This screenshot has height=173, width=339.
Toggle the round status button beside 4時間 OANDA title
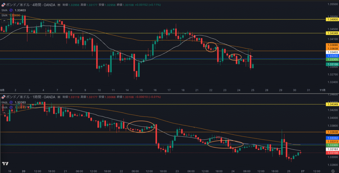[x=59, y=5]
